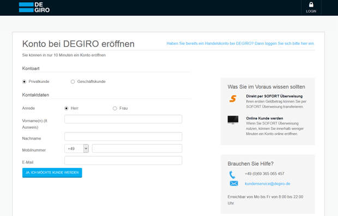The width and height of the screenshot is (338, 216).
Task: Open the LOGIN menu item in header
Action: click(311, 8)
